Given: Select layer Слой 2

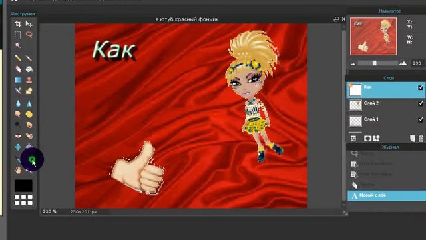Looking at the screenshot, I should pos(386,105).
